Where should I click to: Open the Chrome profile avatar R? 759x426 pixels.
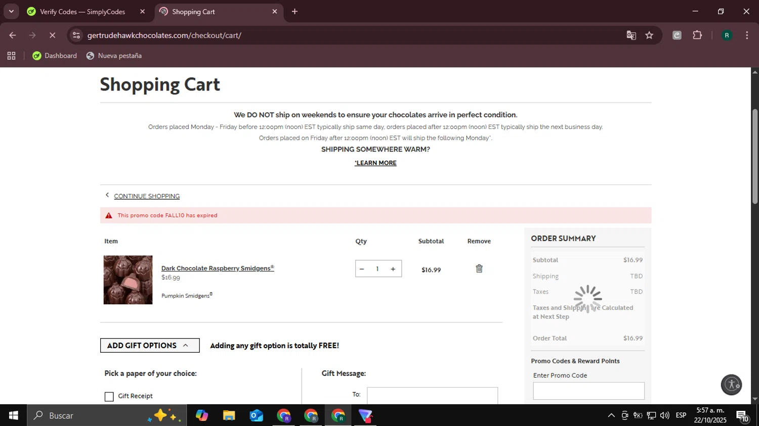pyautogui.click(x=727, y=35)
